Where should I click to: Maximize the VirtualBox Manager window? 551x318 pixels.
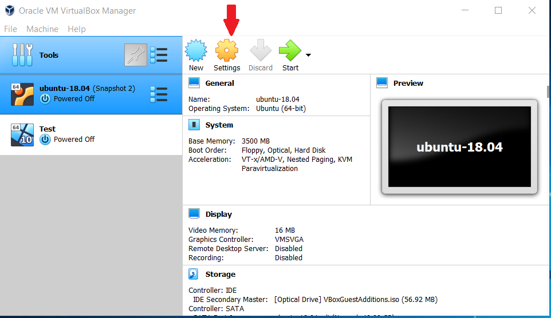point(498,10)
